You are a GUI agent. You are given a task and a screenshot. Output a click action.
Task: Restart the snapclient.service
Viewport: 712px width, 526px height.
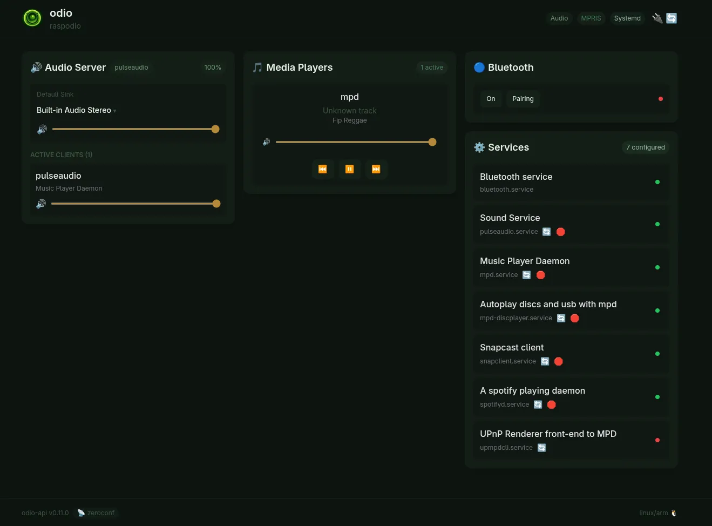tap(545, 361)
